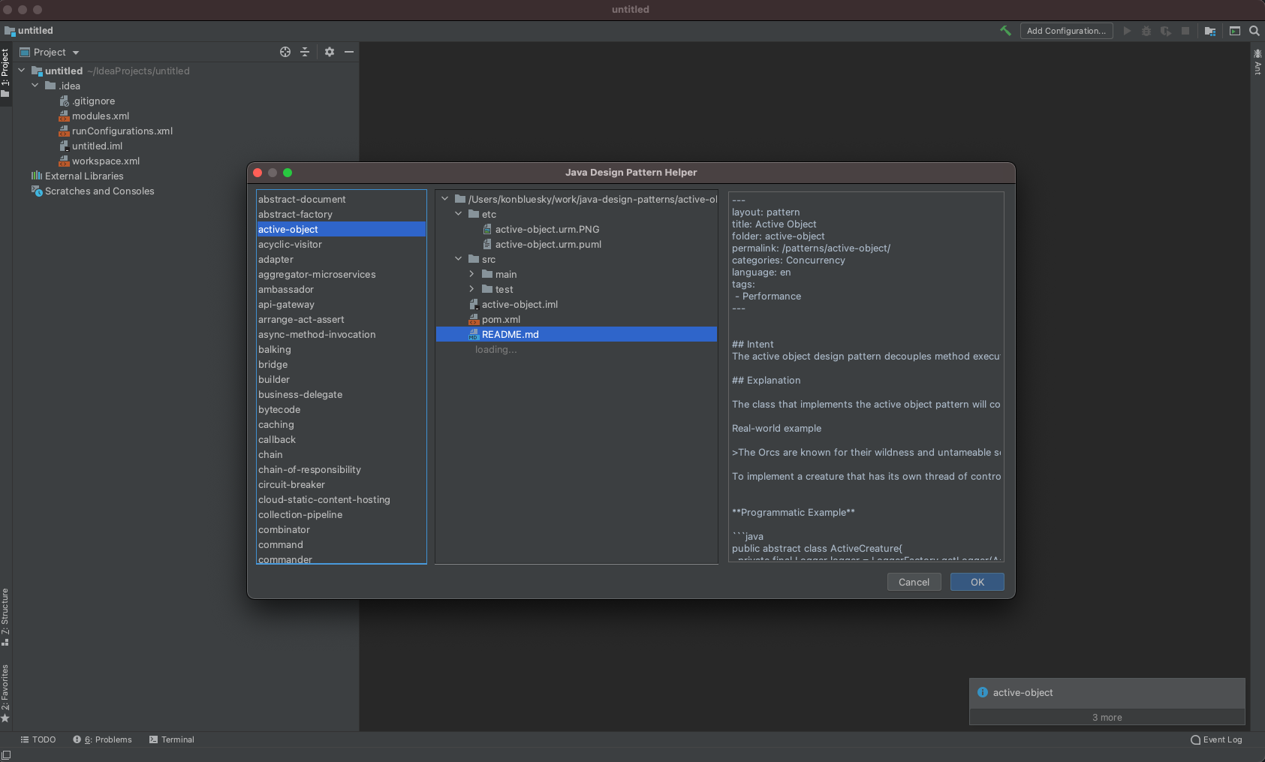Select adapter pattern in the list

pyautogui.click(x=342, y=259)
